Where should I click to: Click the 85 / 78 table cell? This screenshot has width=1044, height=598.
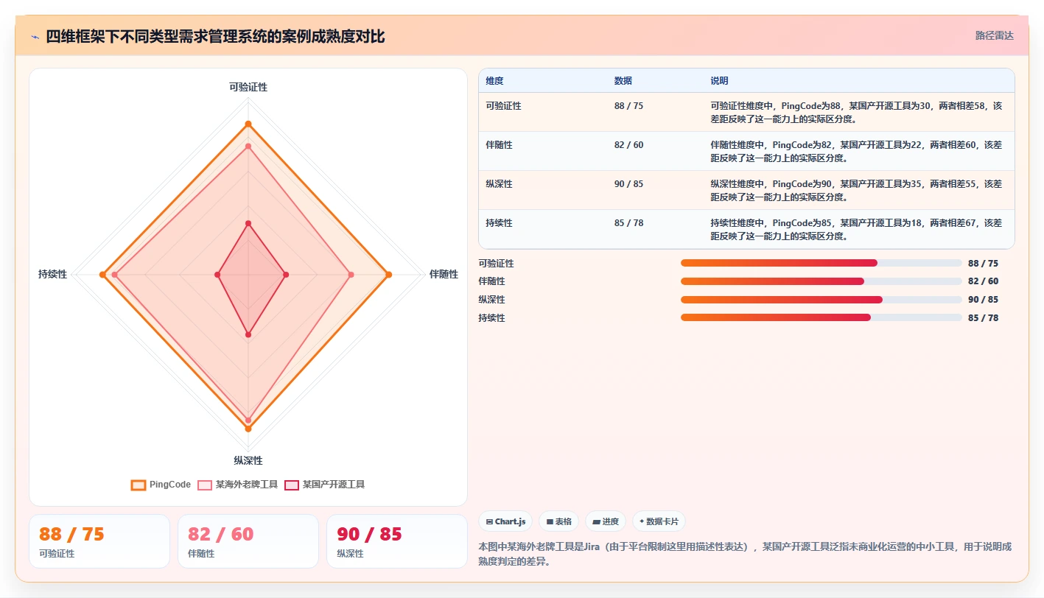pyautogui.click(x=628, y=223)
